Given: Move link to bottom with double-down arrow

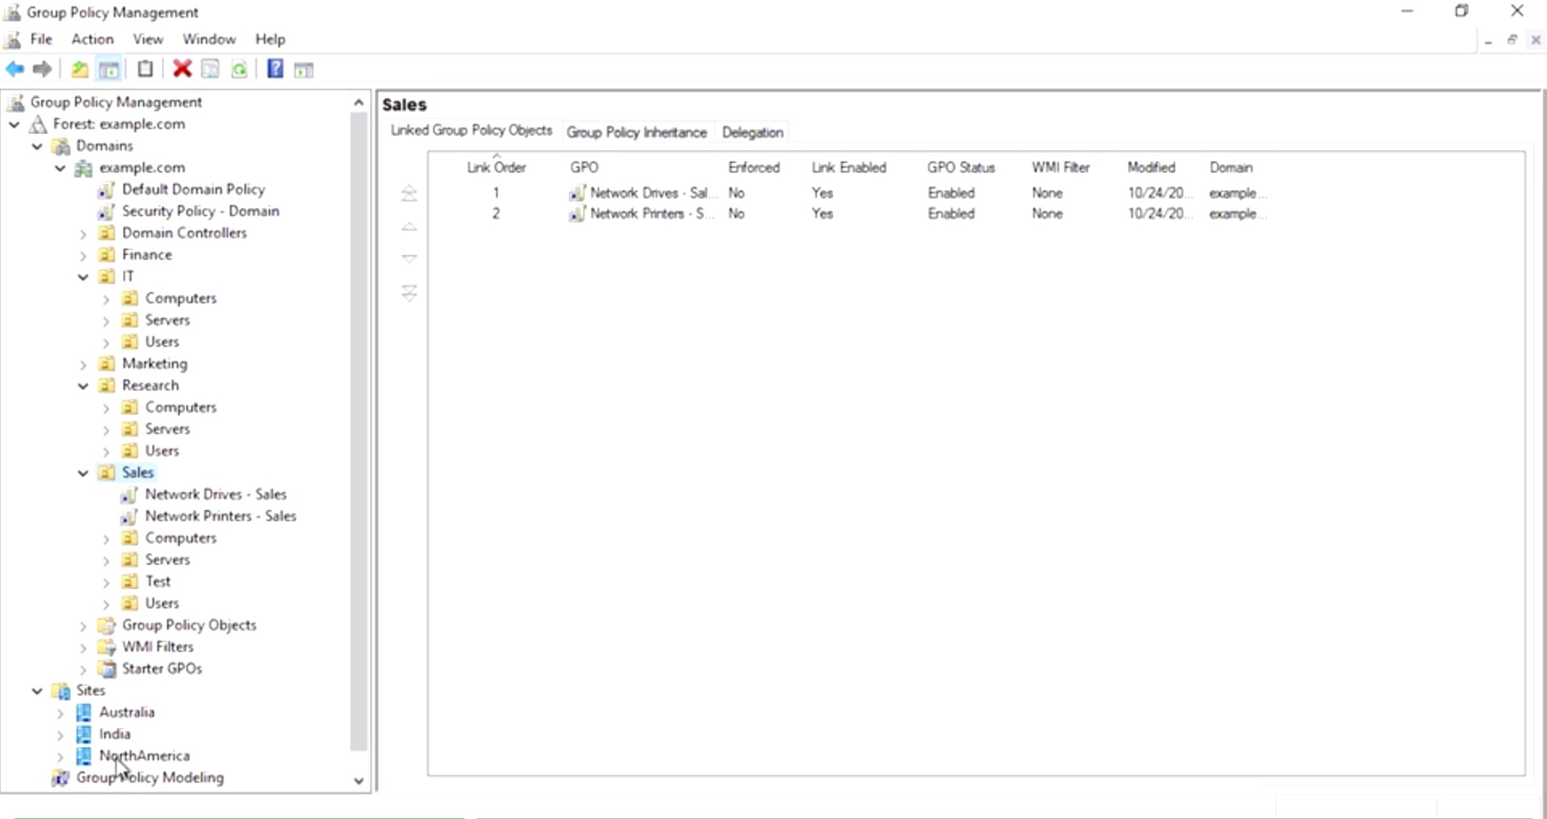Looking at the screenshot, I should click(x=409, y=292).
